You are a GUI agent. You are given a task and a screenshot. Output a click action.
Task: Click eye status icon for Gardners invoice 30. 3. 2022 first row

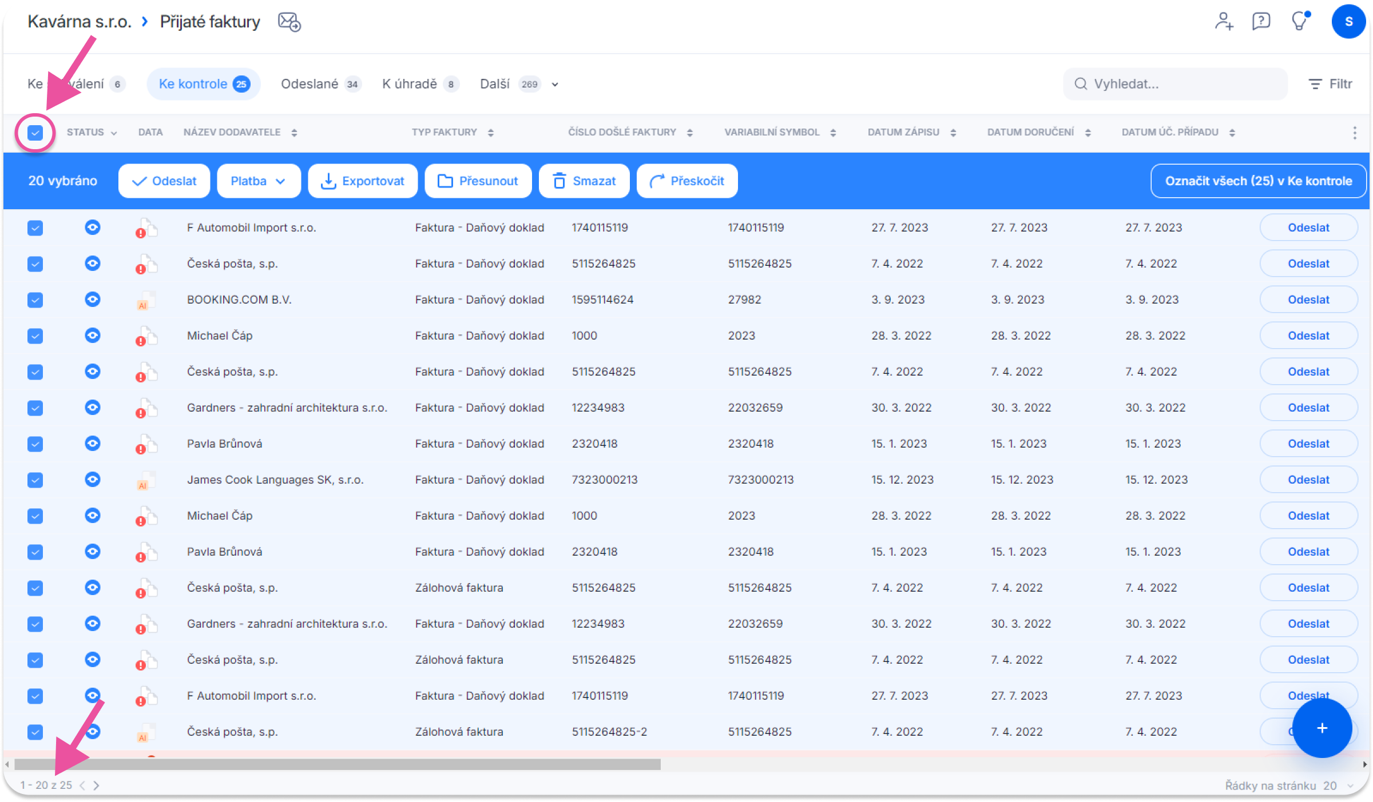[x=92, y=407]
